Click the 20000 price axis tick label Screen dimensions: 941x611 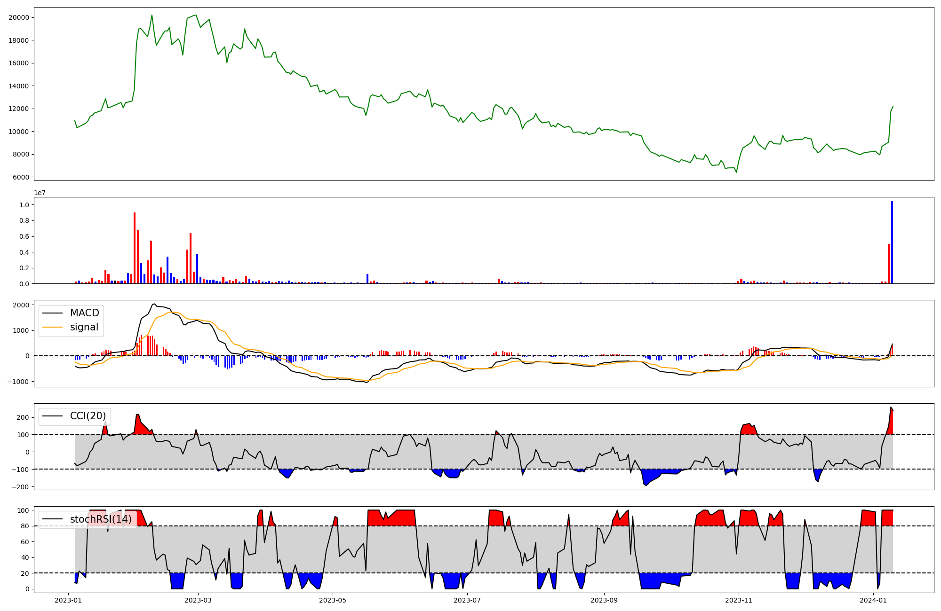click(19, 17)
